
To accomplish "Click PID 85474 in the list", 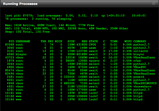I will click(x=10, y=70).
